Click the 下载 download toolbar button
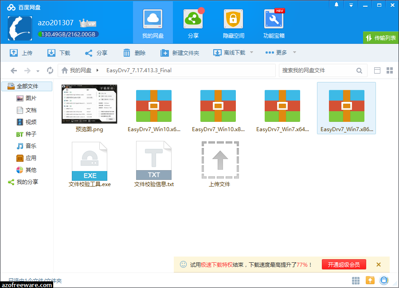399x288 pixels. pyautogui.click(x=59, y=53)
